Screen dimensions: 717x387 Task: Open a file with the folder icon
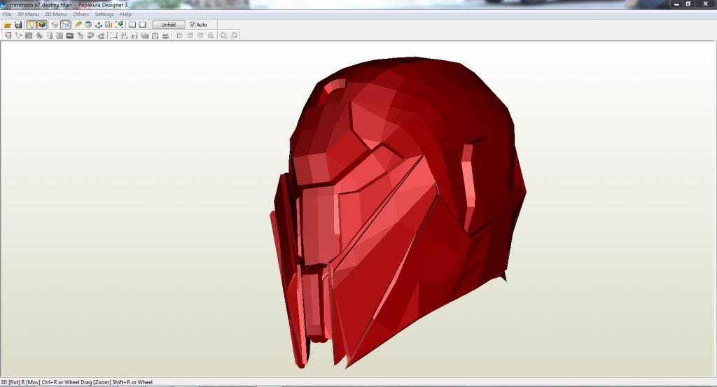click(8, 24)
